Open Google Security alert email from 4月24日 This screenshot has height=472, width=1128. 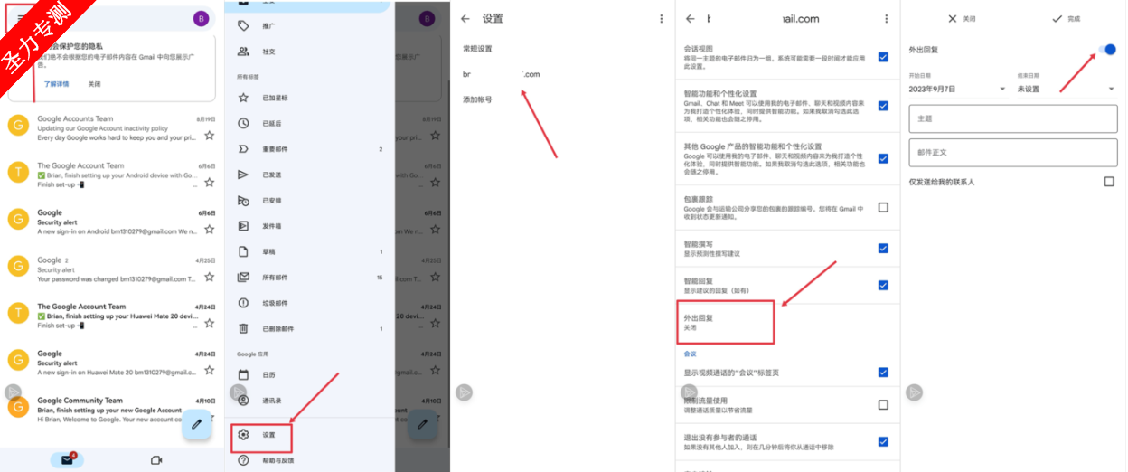[x=111, y=363]
